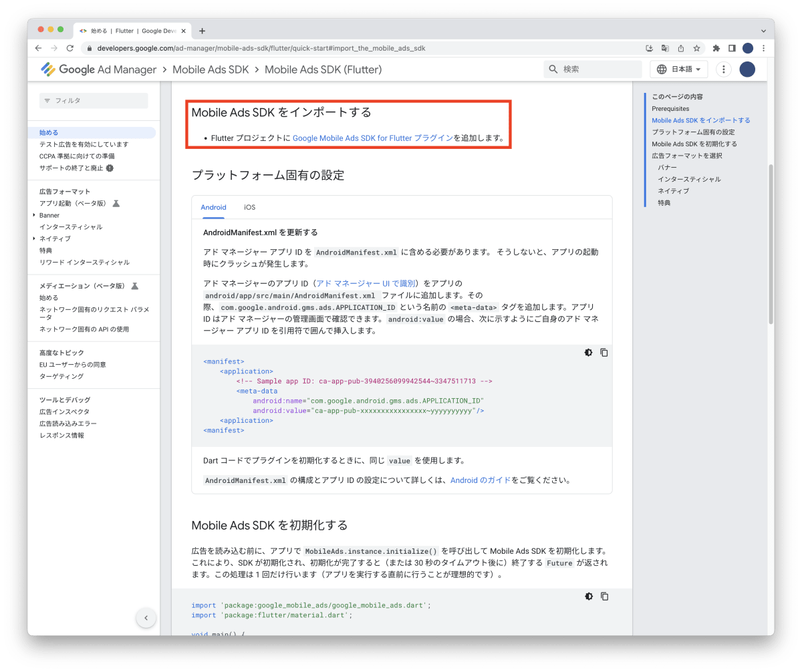Open Mobile Ads SDK (Flutter) breadcrumb
Screen dimensions: 802x672
pyautogui.click(x=323, y=69)
